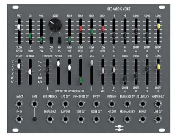The height and width of the screenshot is (138, 178).
Task: Click the black LFO FUNCTION slider
Action: click(47, 70)
